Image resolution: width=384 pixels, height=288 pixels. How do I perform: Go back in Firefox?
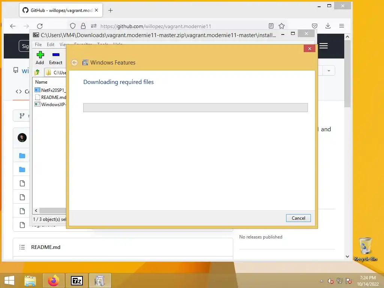tap(13, 26)
